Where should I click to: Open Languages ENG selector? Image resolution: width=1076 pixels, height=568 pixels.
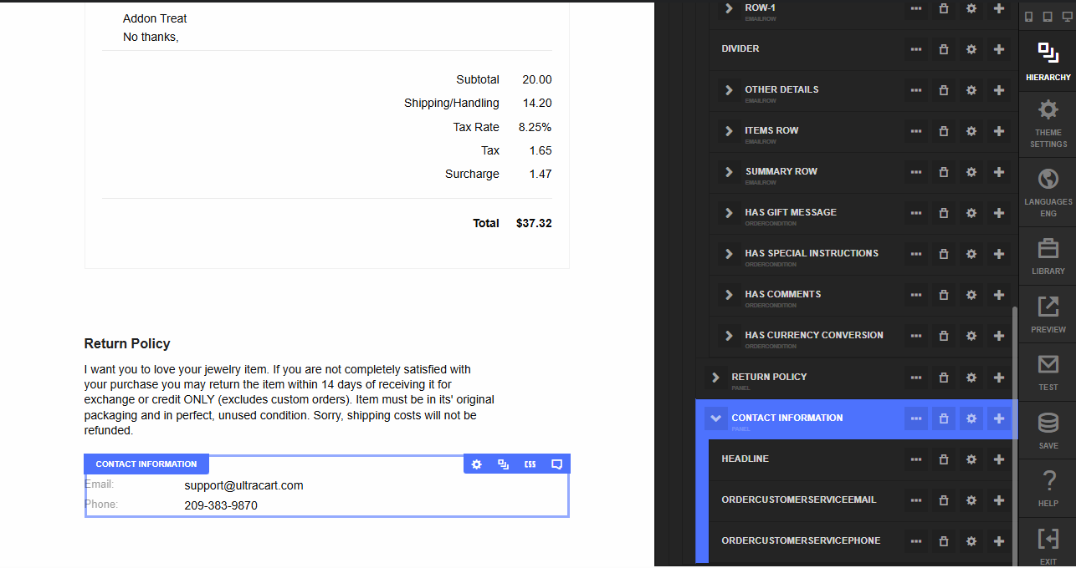tap(1048, 191)
